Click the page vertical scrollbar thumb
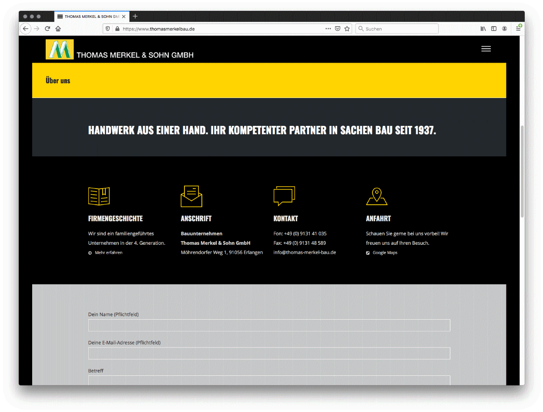 523,172
